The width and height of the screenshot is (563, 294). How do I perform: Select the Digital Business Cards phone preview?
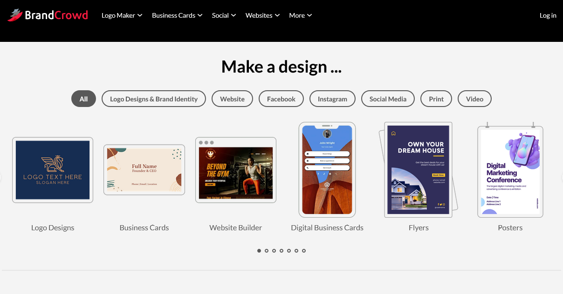click(327, 170)
